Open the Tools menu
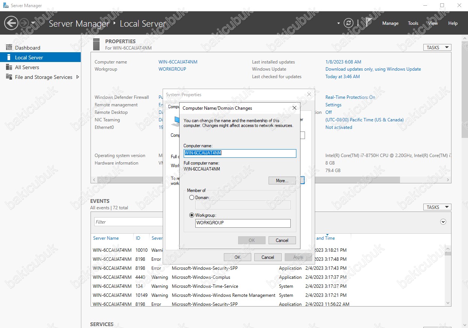The image size is (468, 328). tap(413, 23)
